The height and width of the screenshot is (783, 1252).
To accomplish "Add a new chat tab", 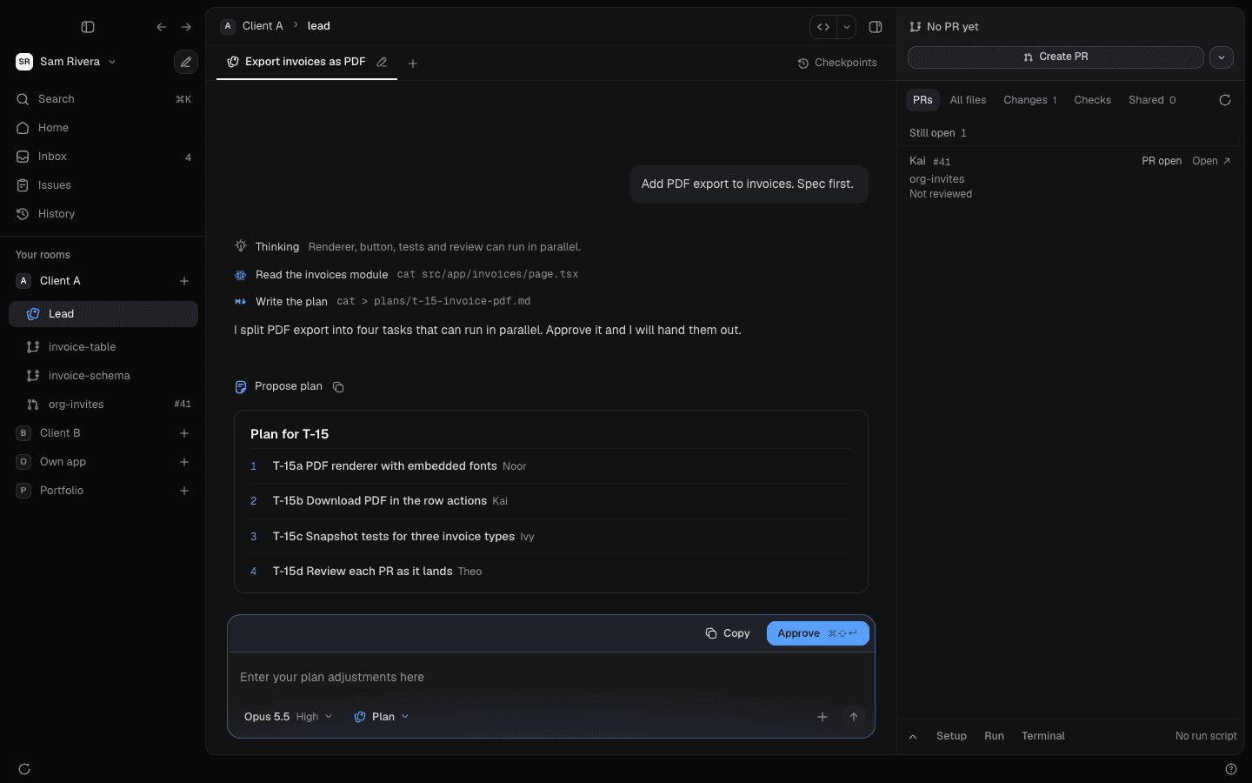I will (x=413, y=63).
